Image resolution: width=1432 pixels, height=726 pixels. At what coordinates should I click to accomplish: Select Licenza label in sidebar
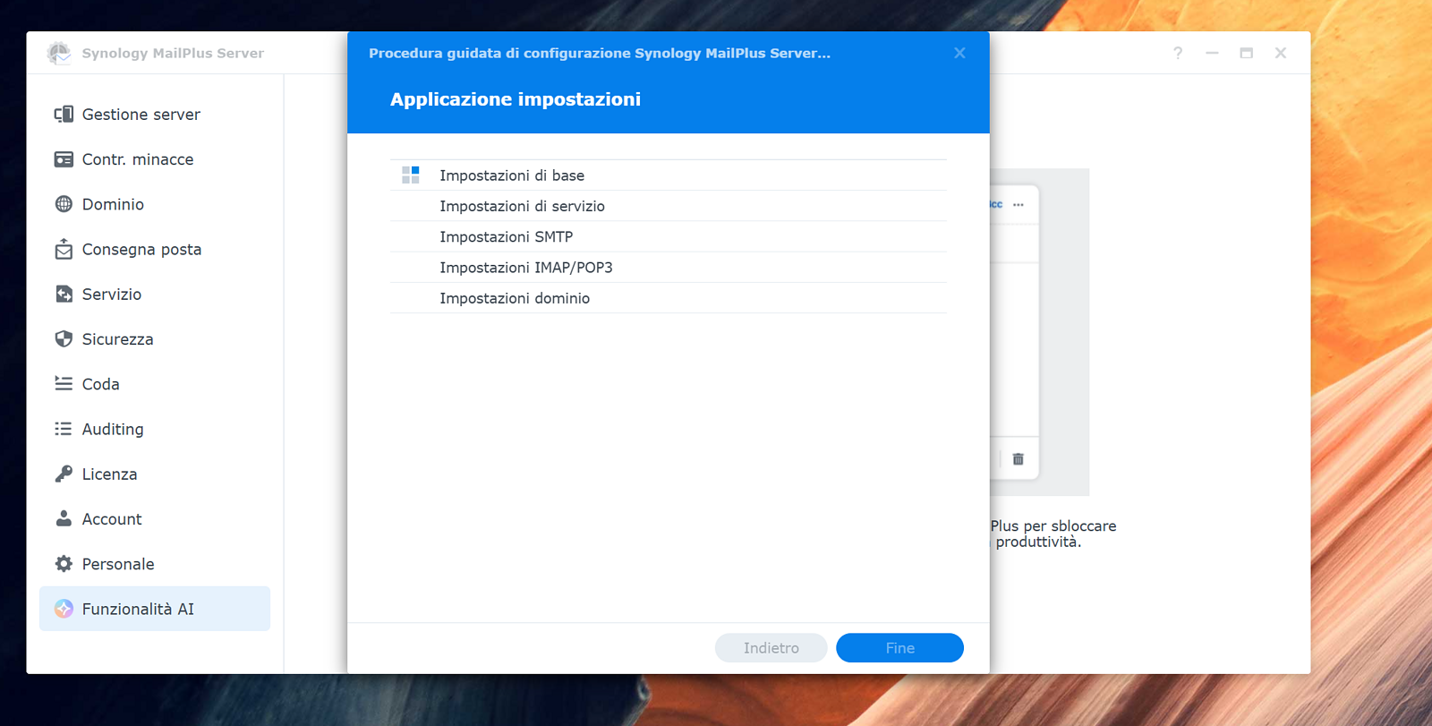coord(110,474)
